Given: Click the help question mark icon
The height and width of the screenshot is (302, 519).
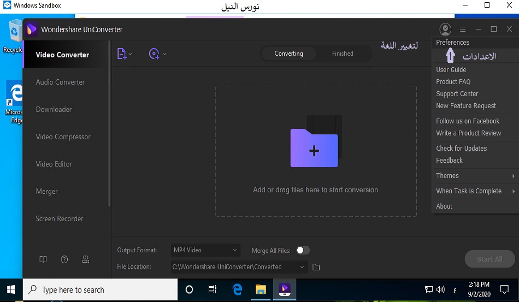Looking at the screenshot, I should point(64,259).
